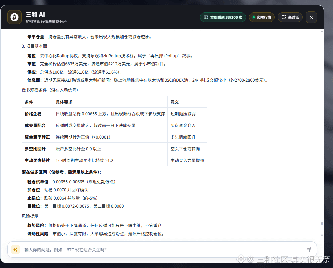Select heading 3. 项目基本面
This screenshot has width=333, height=268.
coord(34,46)
